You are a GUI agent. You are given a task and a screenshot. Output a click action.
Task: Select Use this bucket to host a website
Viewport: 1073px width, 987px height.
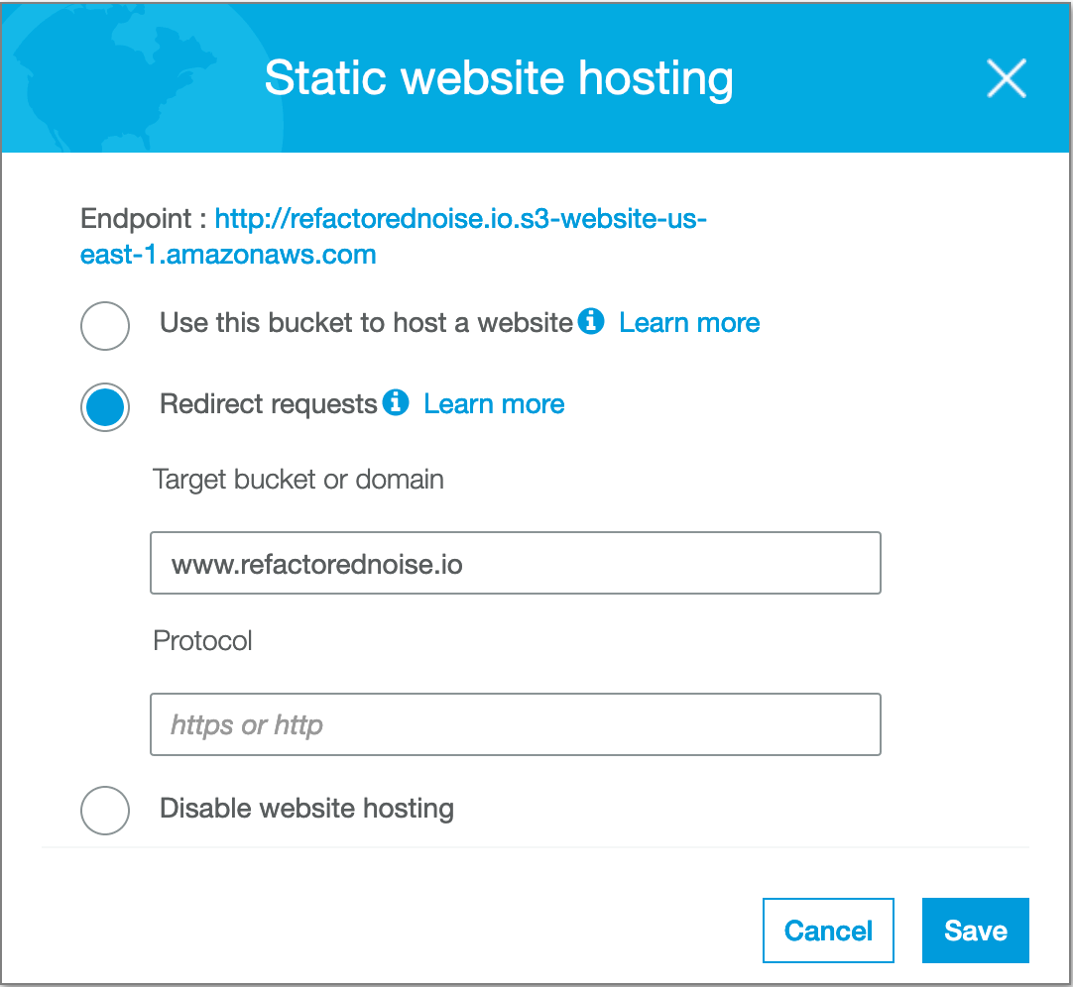pos(104,325)
